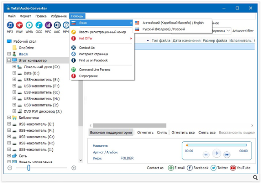Toggle Включая поддиректории button
Image resolution: width=261 pixels, height=183 pixels.
pos(111,133)
